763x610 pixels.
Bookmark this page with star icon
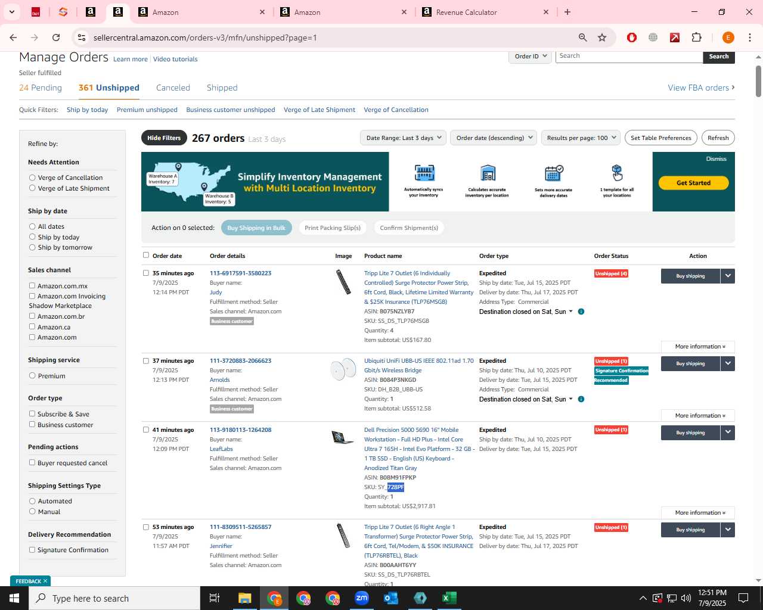point(602,38)
